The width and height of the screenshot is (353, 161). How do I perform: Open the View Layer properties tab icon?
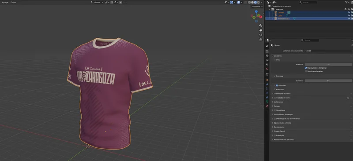pyautogui.click(x=267, y=60)
